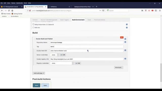Delete the Docker Build and Publish step
This screenshot has height=91, width=162.
[122, 37]
